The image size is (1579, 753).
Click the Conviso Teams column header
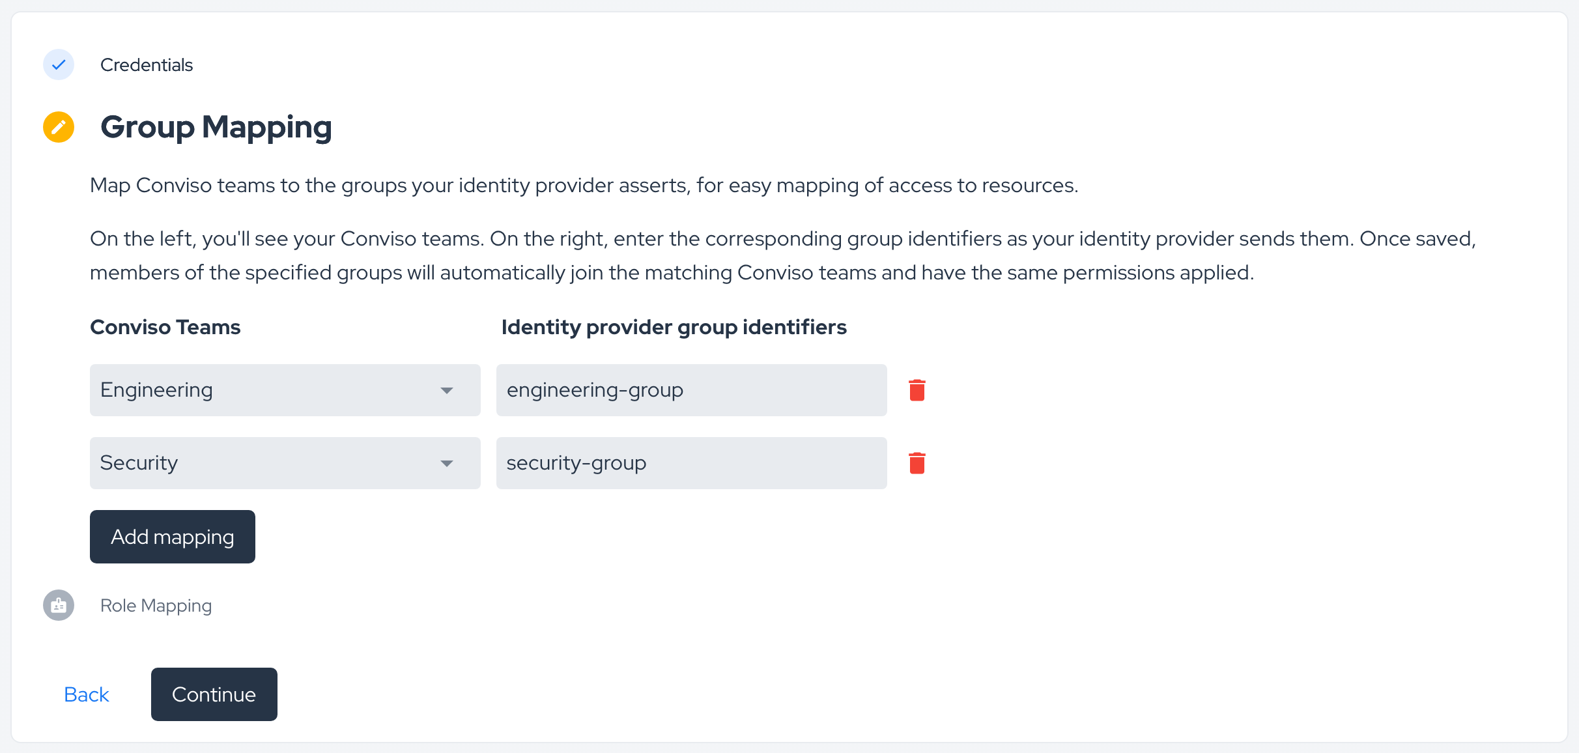pos(165,327)
